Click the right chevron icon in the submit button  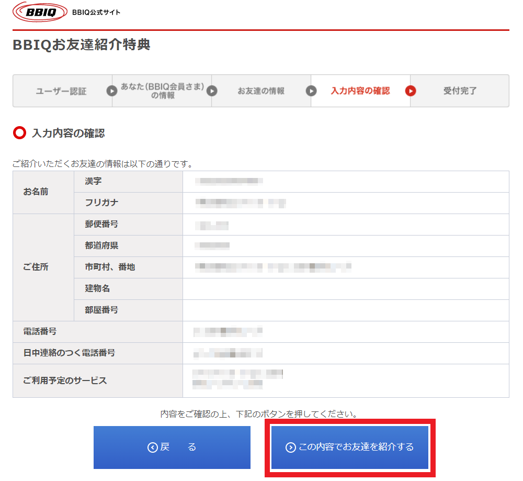291,448
